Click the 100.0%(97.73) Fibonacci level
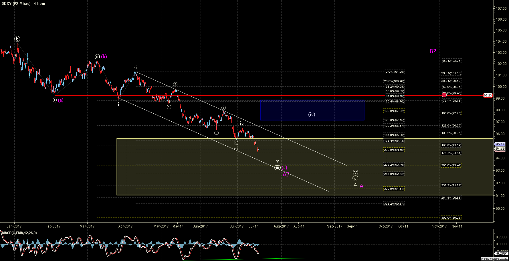Image resolution: width=509 pixels, height=261 pixels. (451, 113)
